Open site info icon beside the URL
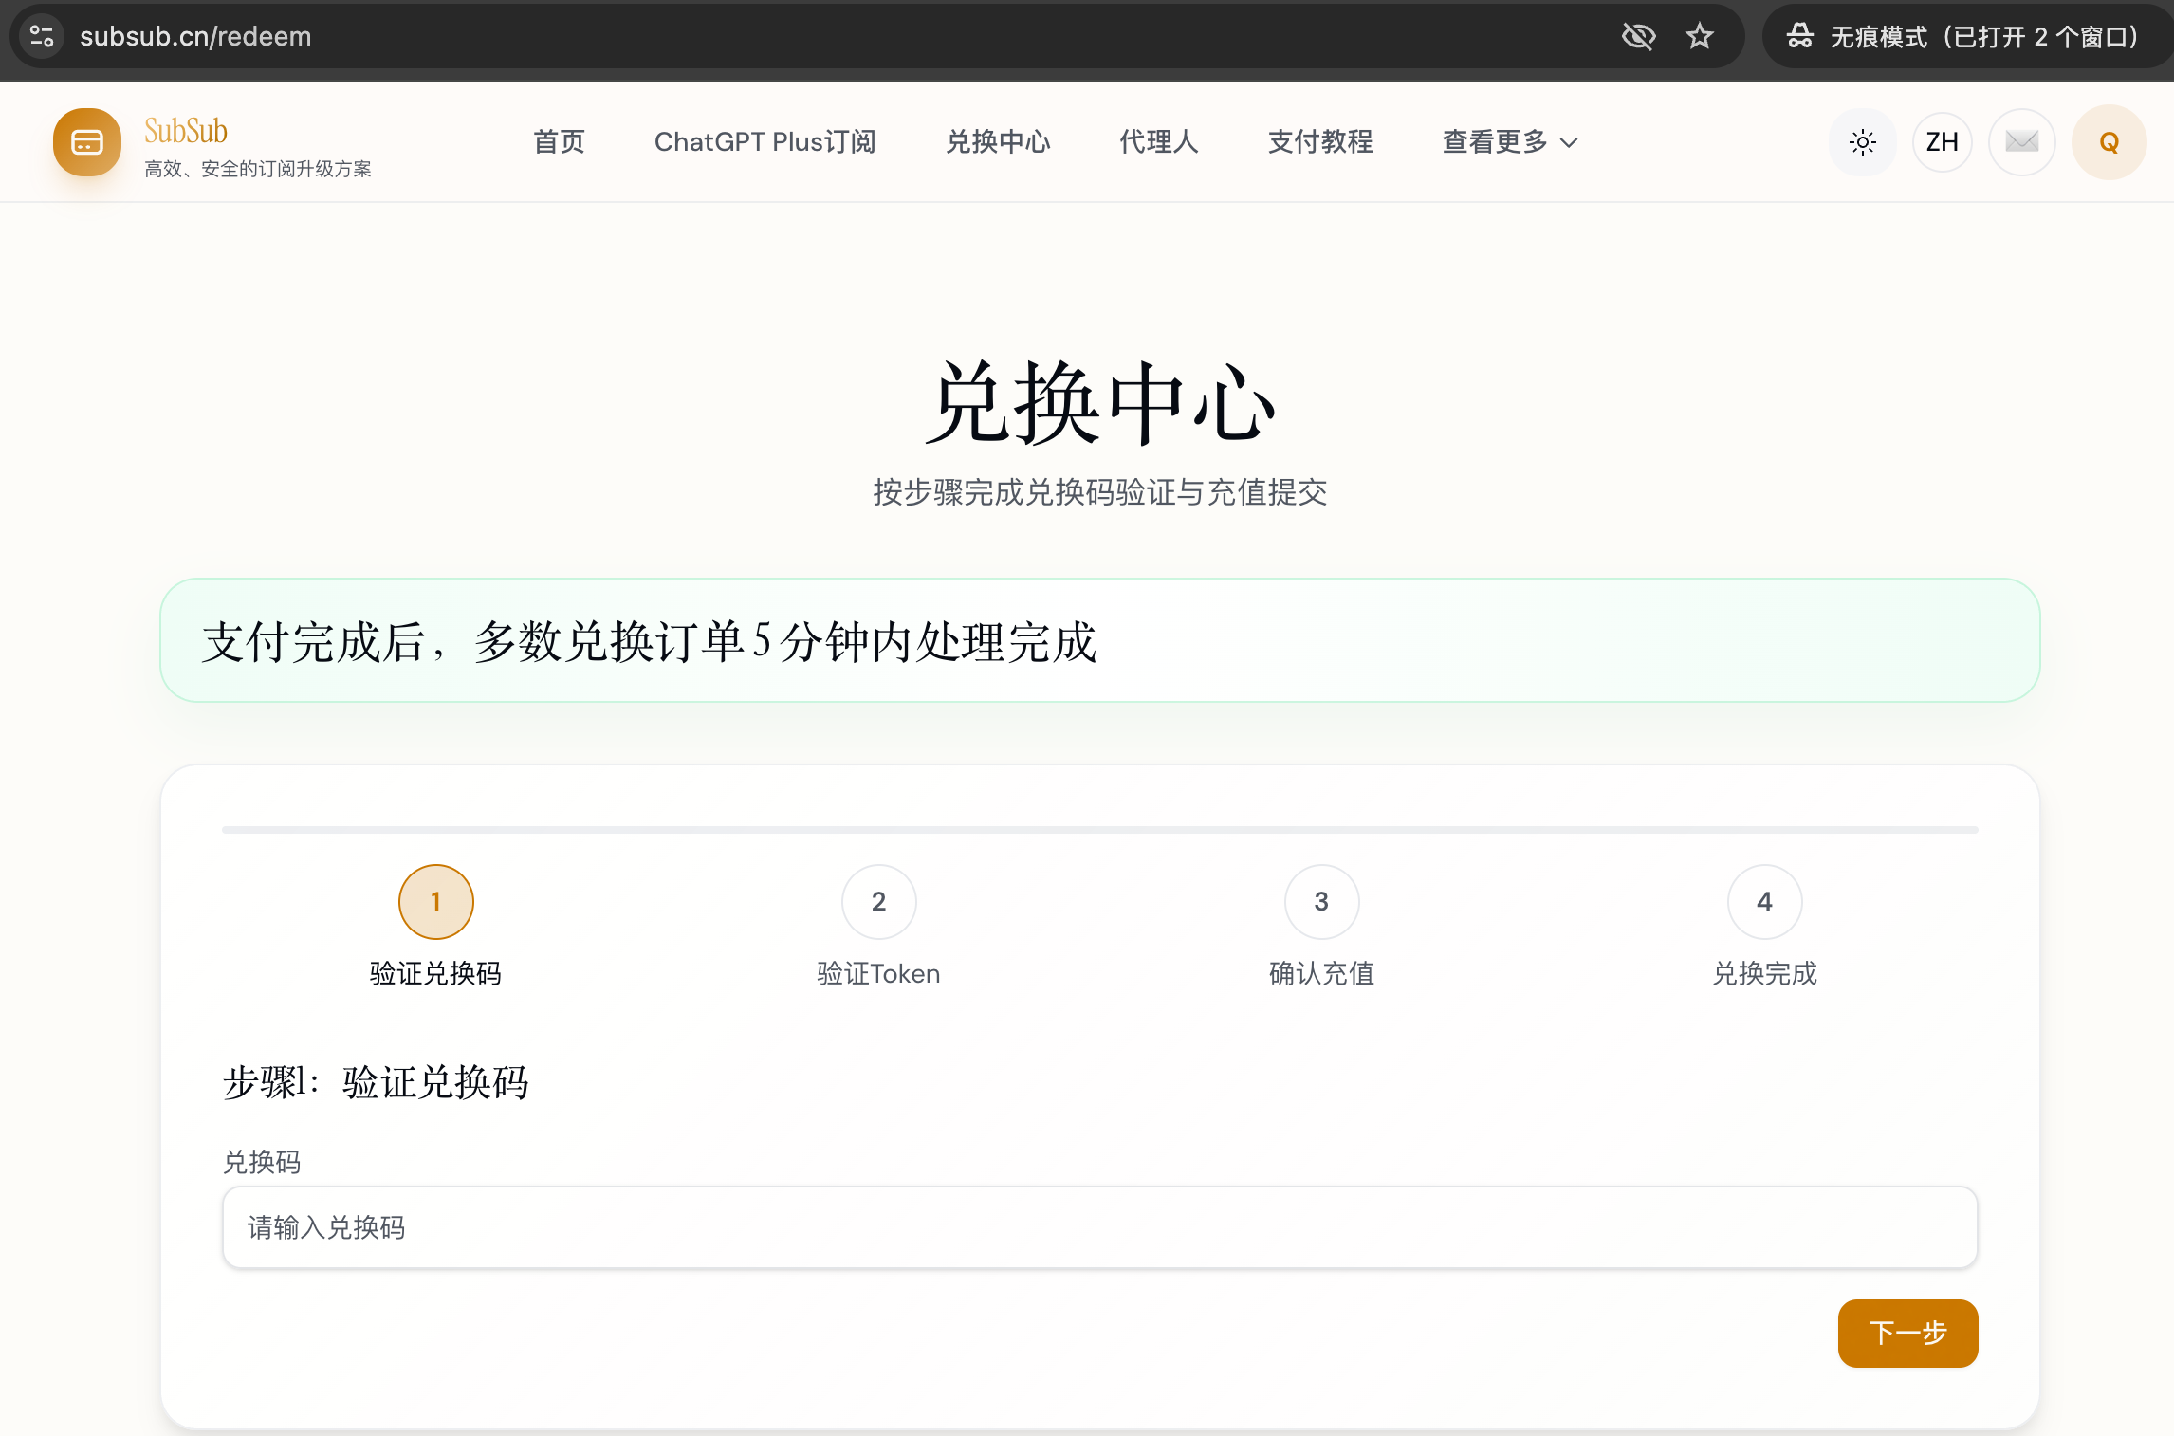This screenshot has width=2174, height=1436. (x=42, y=36)
